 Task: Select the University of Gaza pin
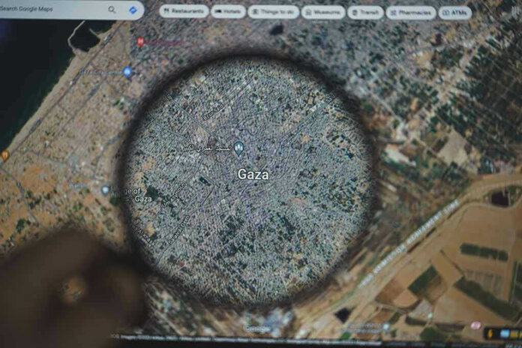[x=106, y=190]
